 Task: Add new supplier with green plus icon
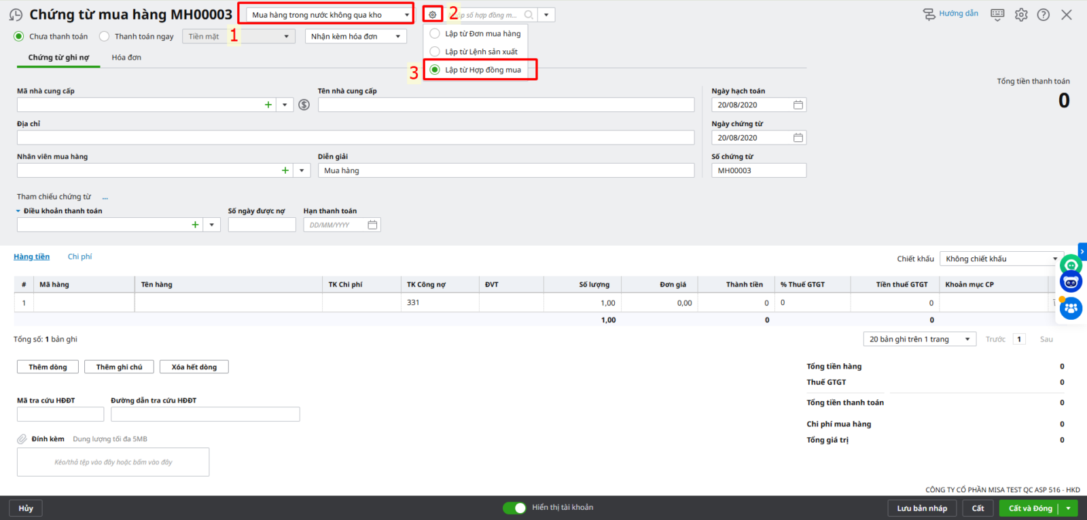tap(268, 105)
